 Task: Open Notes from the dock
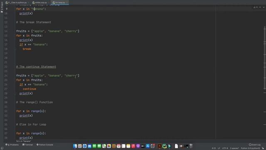point(128,146)
